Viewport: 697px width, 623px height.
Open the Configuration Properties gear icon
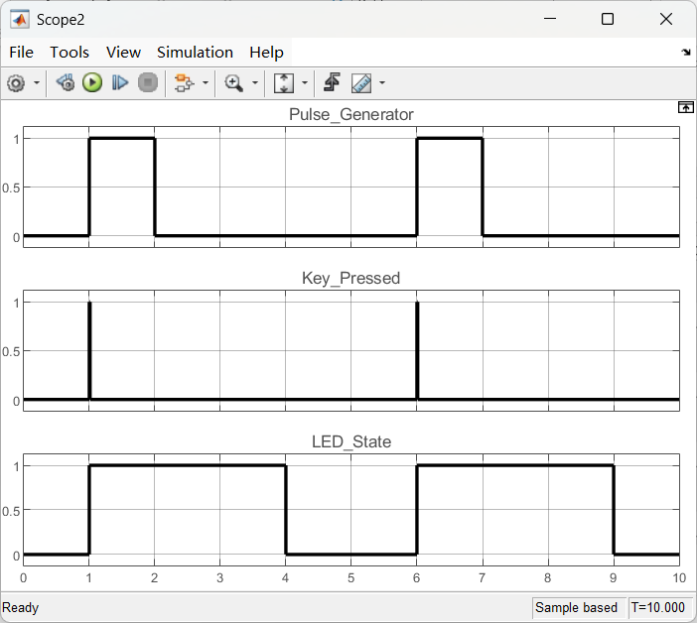17,83
